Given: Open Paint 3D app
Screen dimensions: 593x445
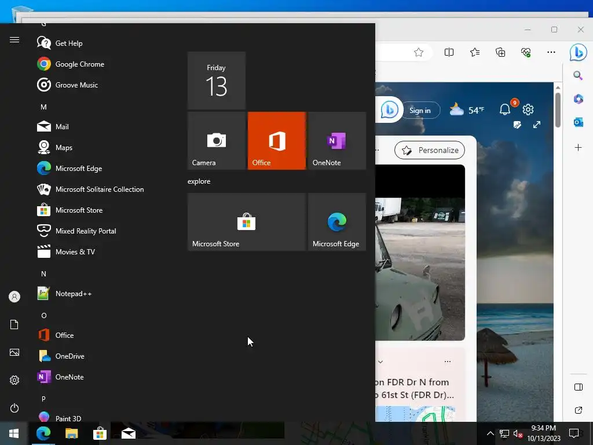Looking at the screenshot, I should 91,416.
